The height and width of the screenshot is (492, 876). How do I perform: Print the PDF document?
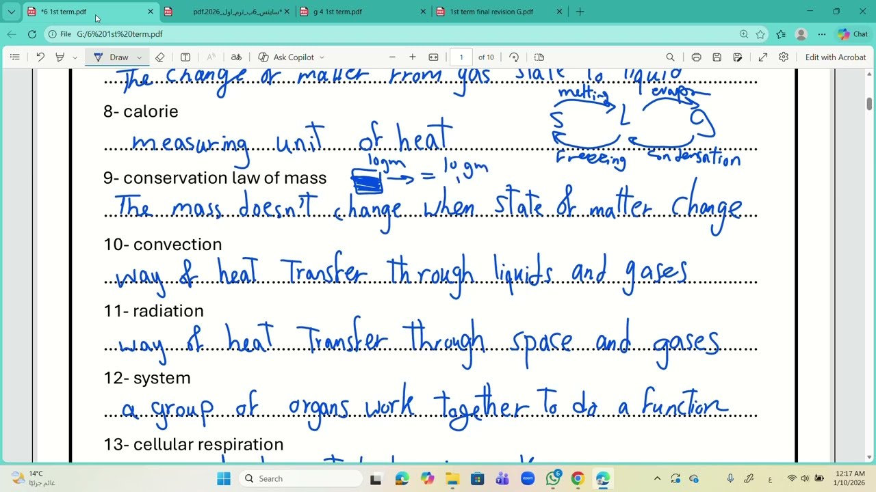[696, 57]
